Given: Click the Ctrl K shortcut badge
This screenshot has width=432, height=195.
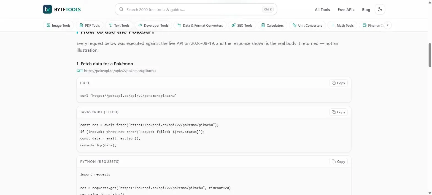Looking at the screenshot, I should tap(268, 9).
